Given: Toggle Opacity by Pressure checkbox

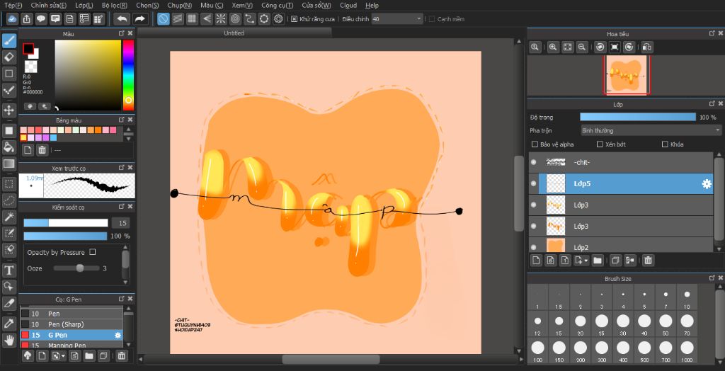Looking at the screenshot, I should [x=93, y=252].
